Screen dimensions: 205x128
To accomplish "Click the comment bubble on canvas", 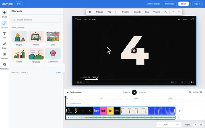I will click(134, 51).
